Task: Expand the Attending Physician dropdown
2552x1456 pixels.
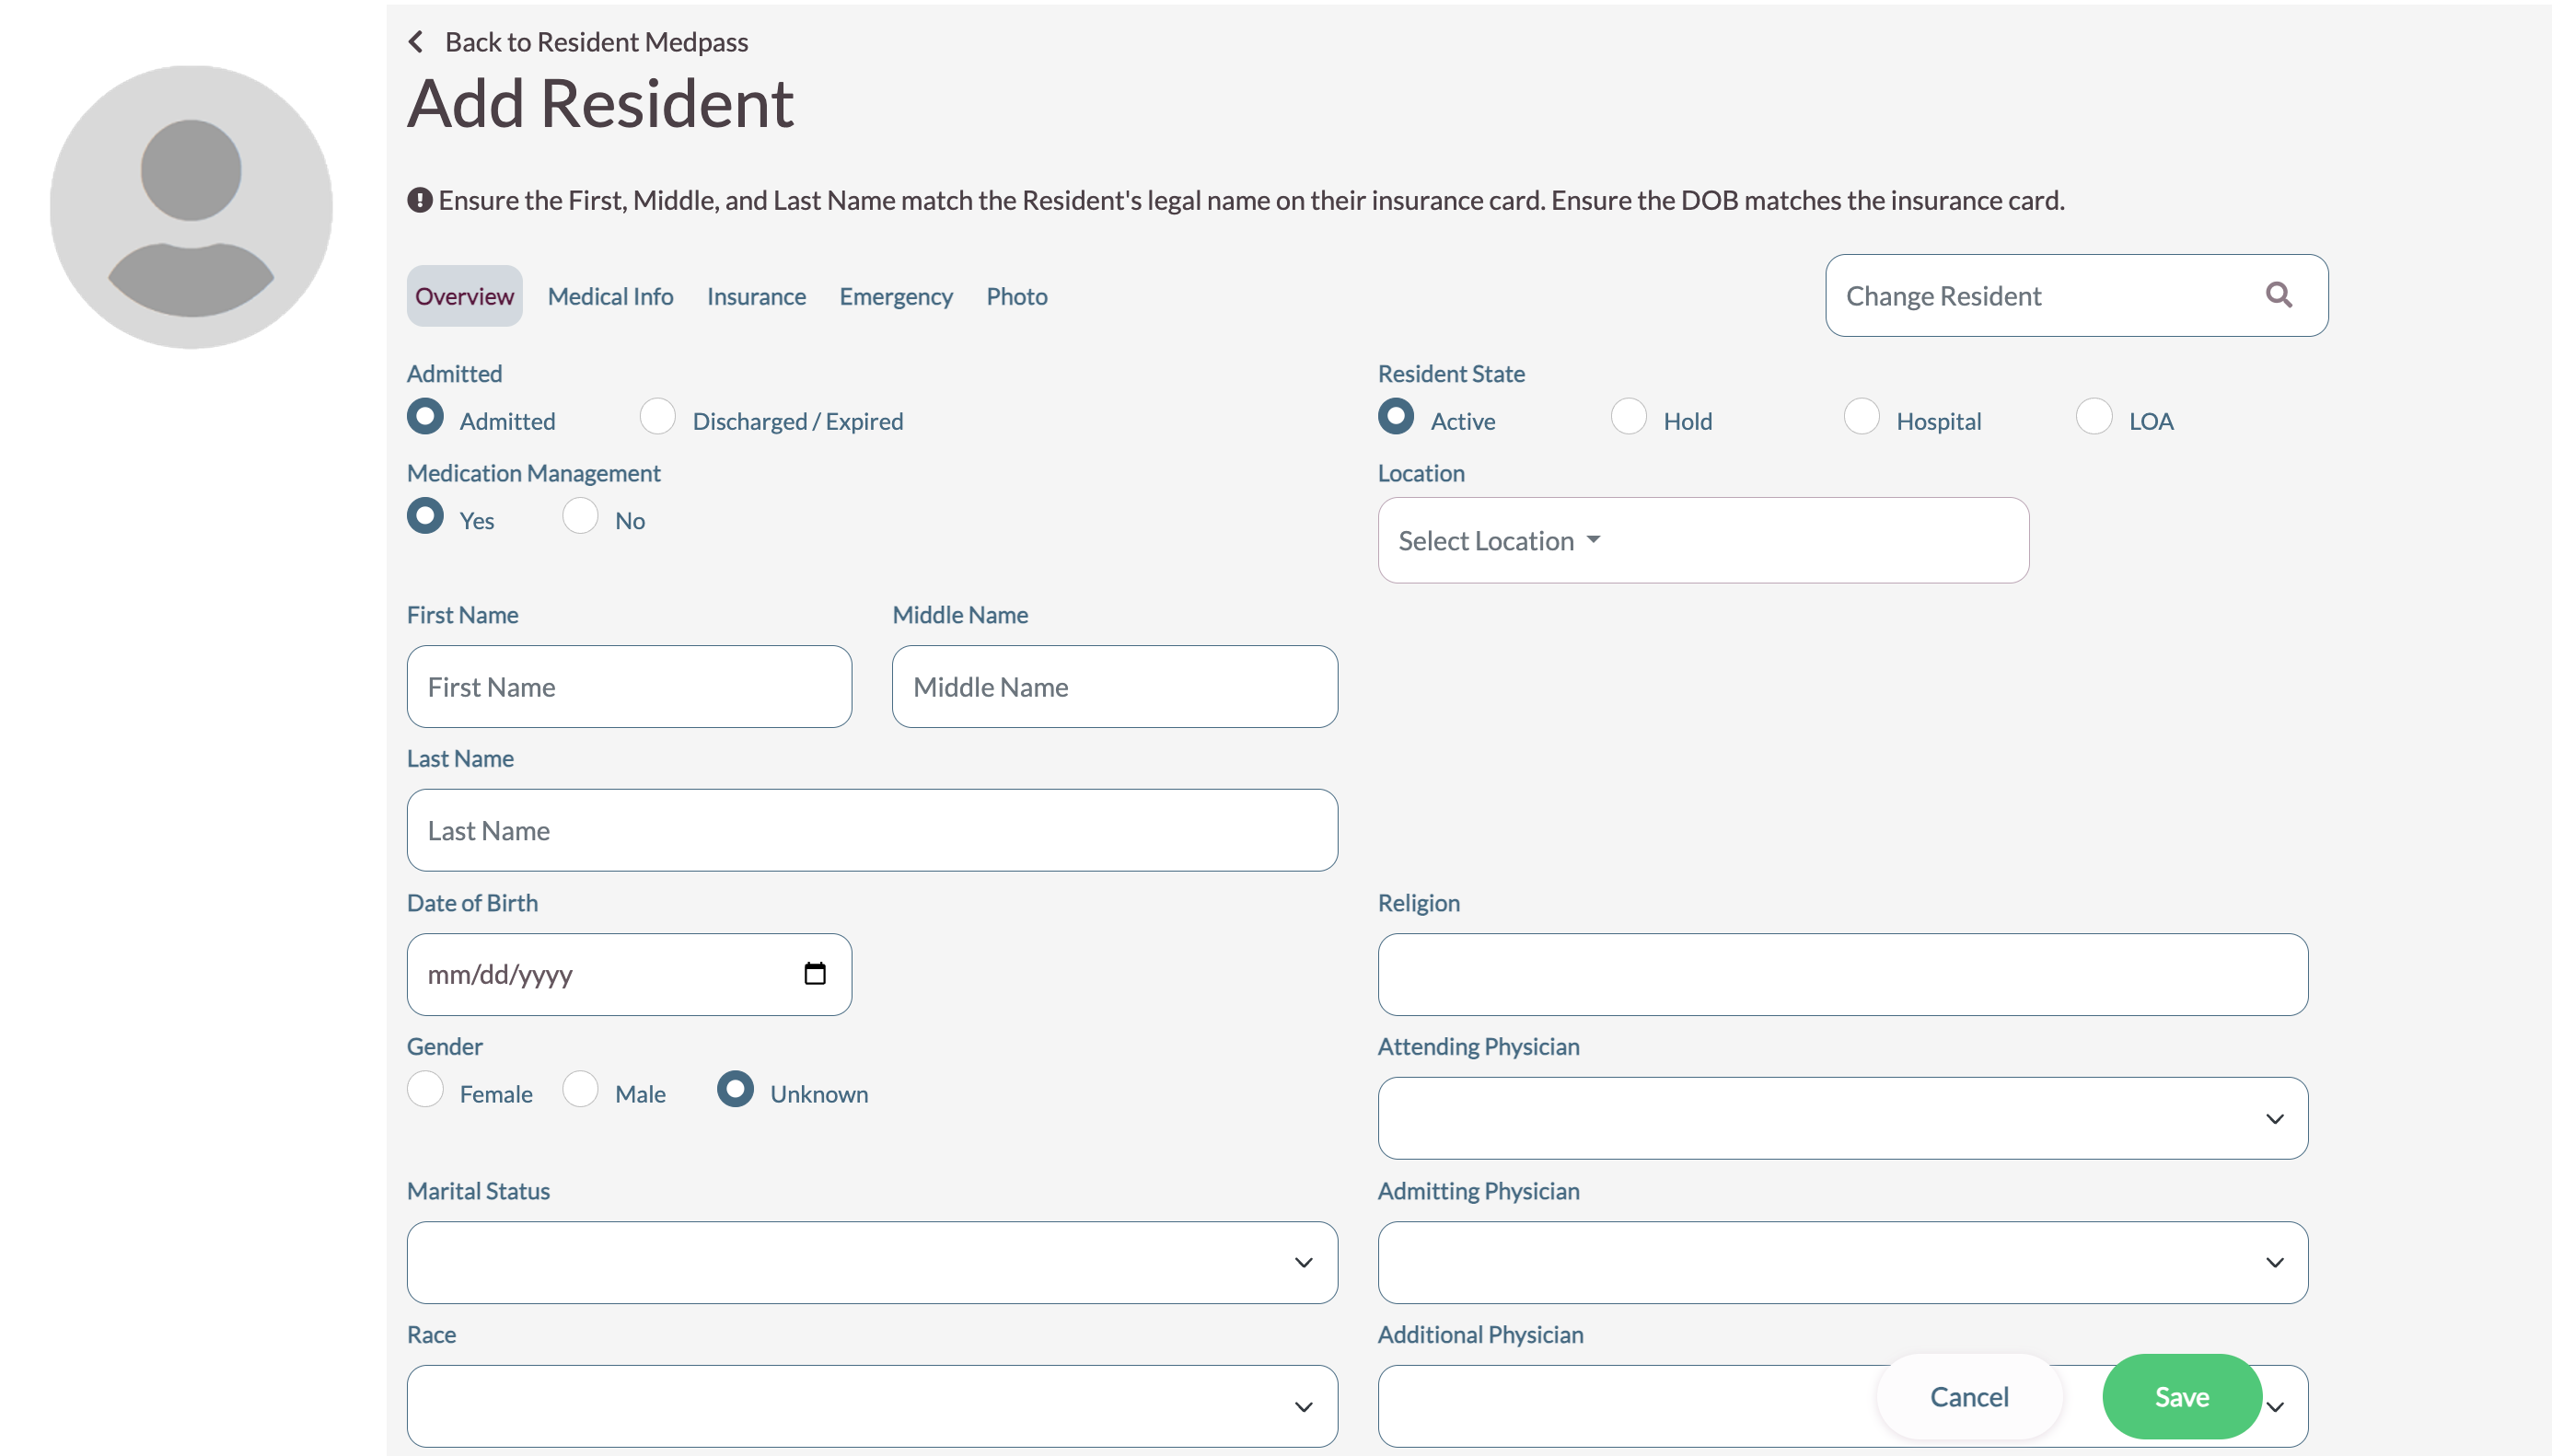Action: (x=1842, y=1119)
